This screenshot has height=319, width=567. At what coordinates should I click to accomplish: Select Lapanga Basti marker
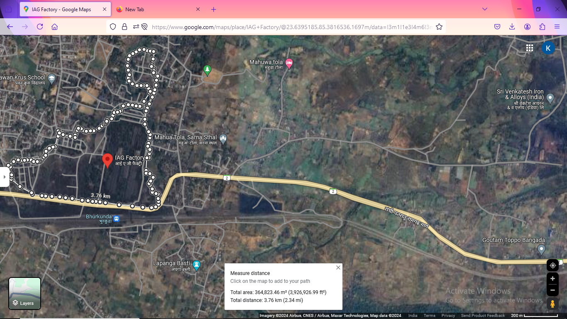[197, 265]
